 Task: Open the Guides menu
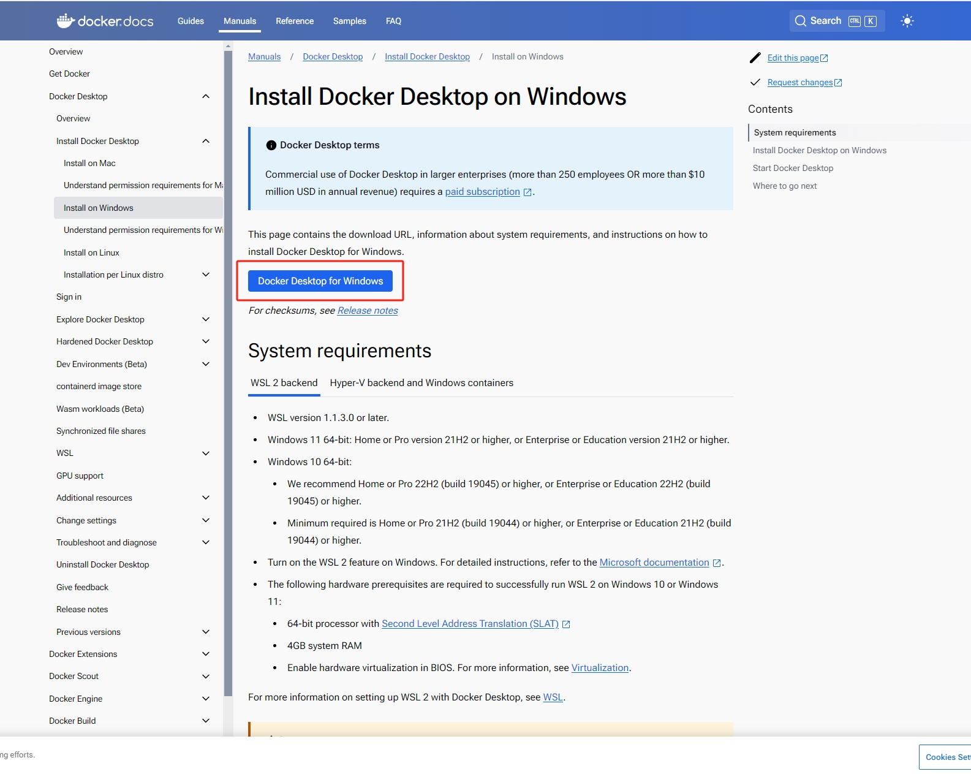tap(191, 21)
